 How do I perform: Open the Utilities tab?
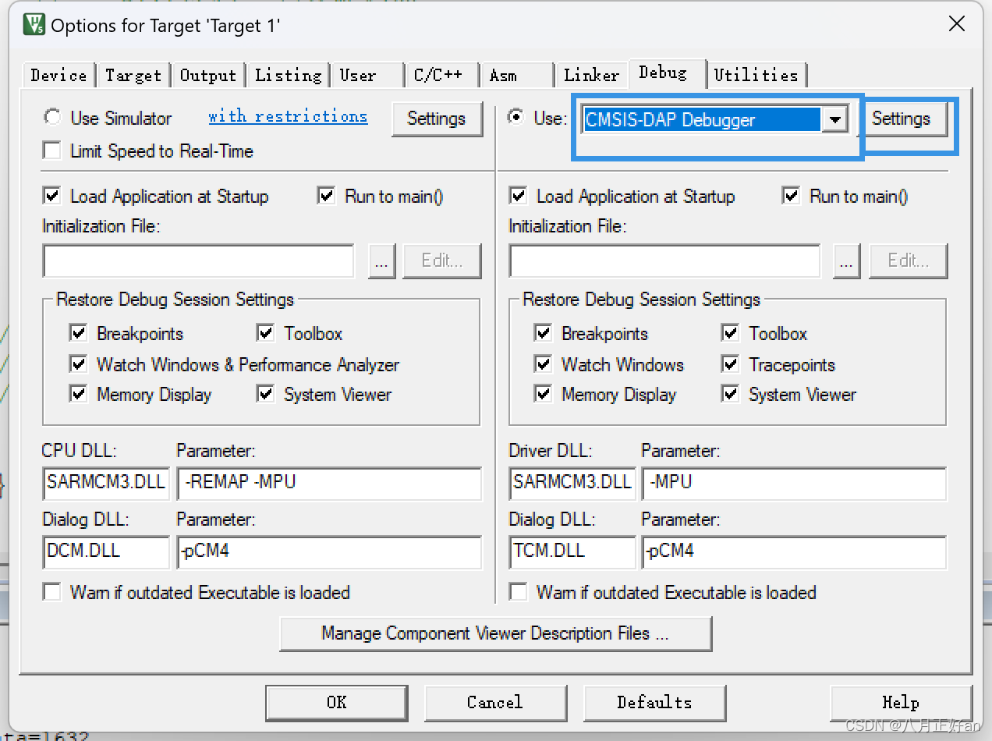point(756,76)
